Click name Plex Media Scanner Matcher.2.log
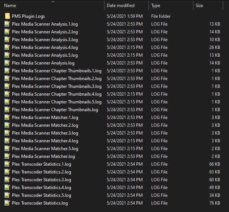Screen dimensions: 229x212 click(45, 125)
